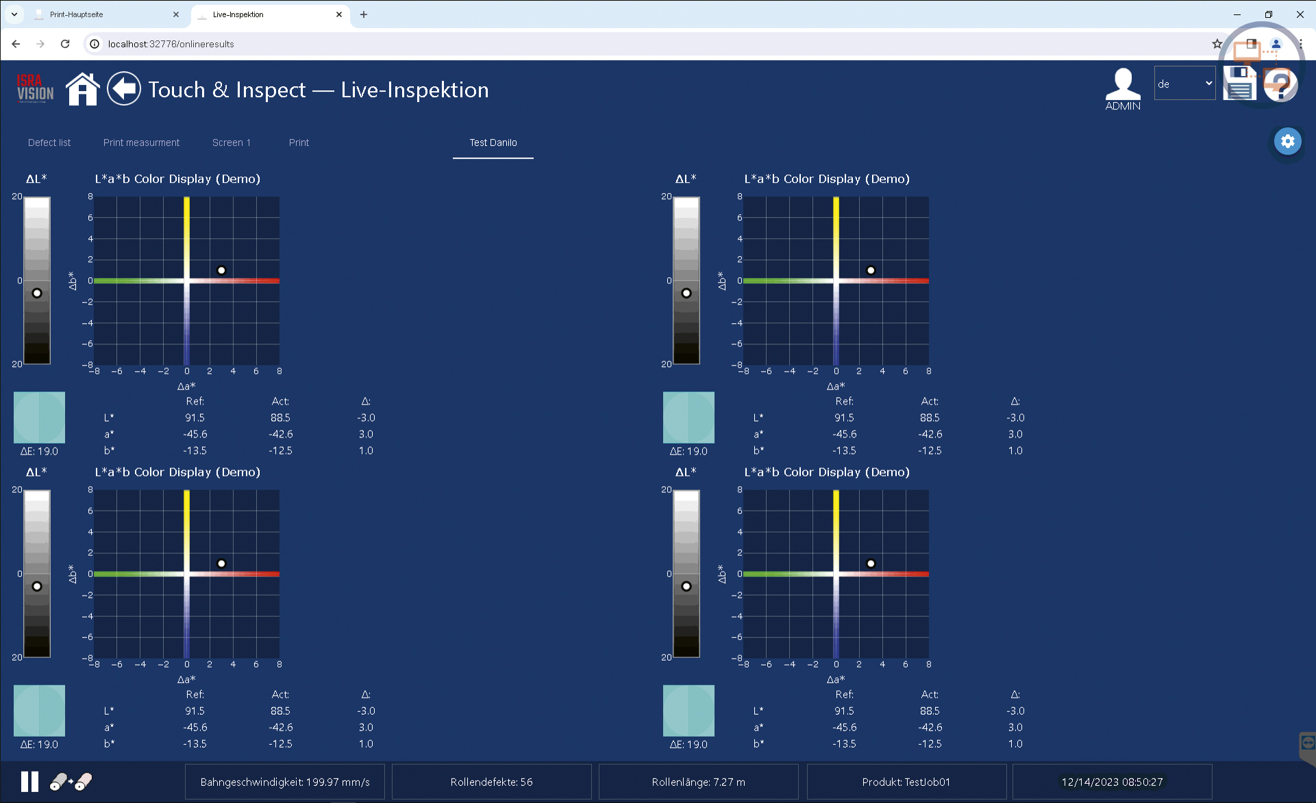Screen dimensions: 1316x803
Task: Pause the live inspection
Action: coord(29,781)
